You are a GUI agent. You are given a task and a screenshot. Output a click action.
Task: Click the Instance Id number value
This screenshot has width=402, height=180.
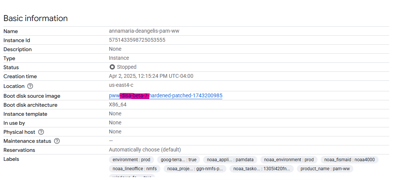137,40
